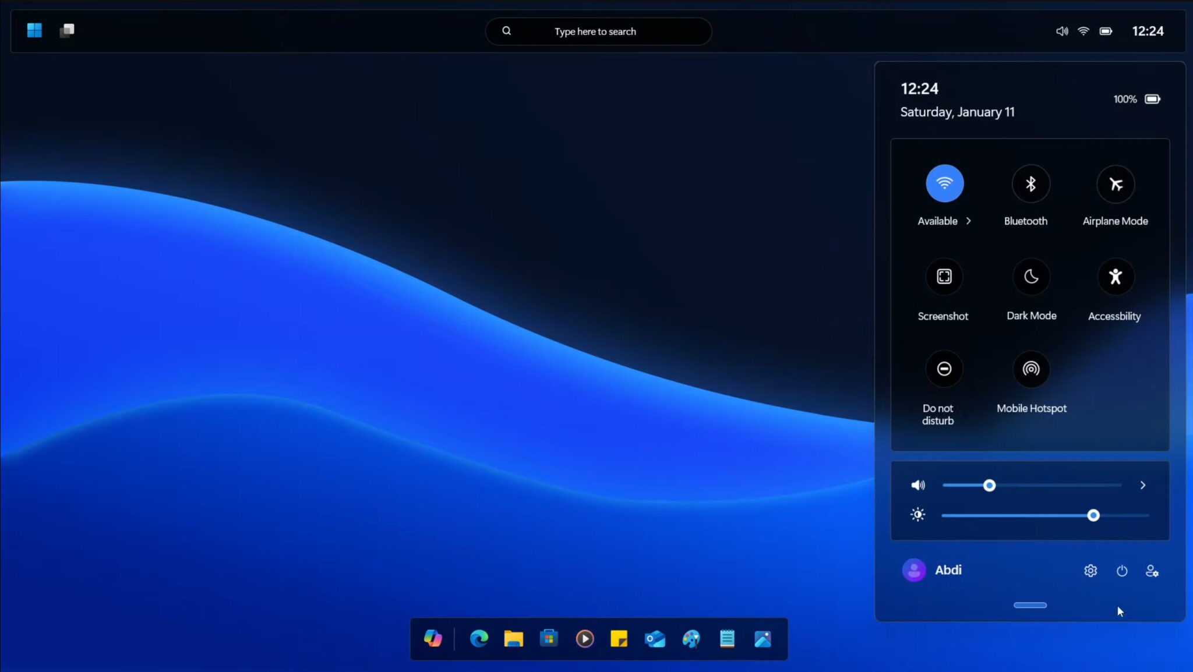The height and width of the screenshot is (672, 1193).
Task: Enable Airplane Mode
Action: pos(1116,183)
